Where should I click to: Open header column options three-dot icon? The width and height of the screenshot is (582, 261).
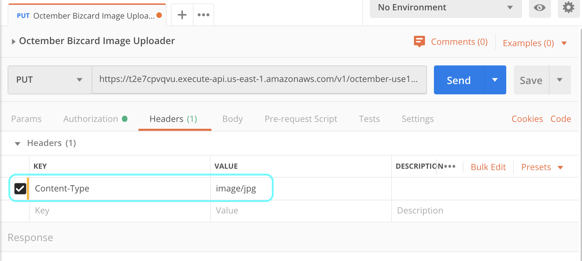(450, 166)
